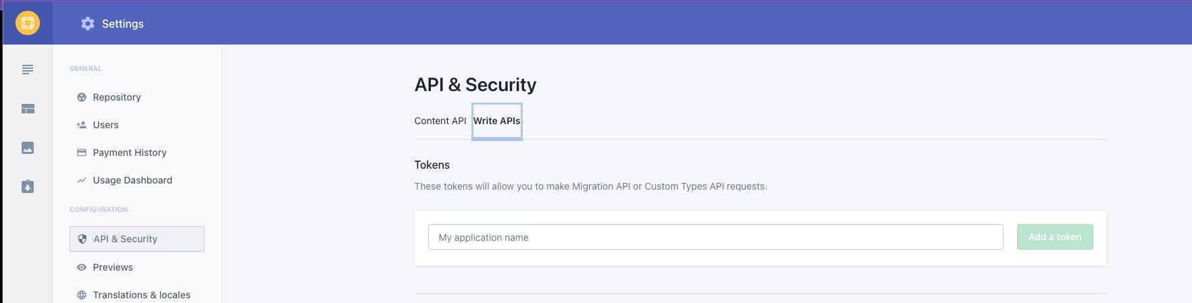Select the Write APIs tab
Screen dimensions: 1192x303
[x=496, y=121]
